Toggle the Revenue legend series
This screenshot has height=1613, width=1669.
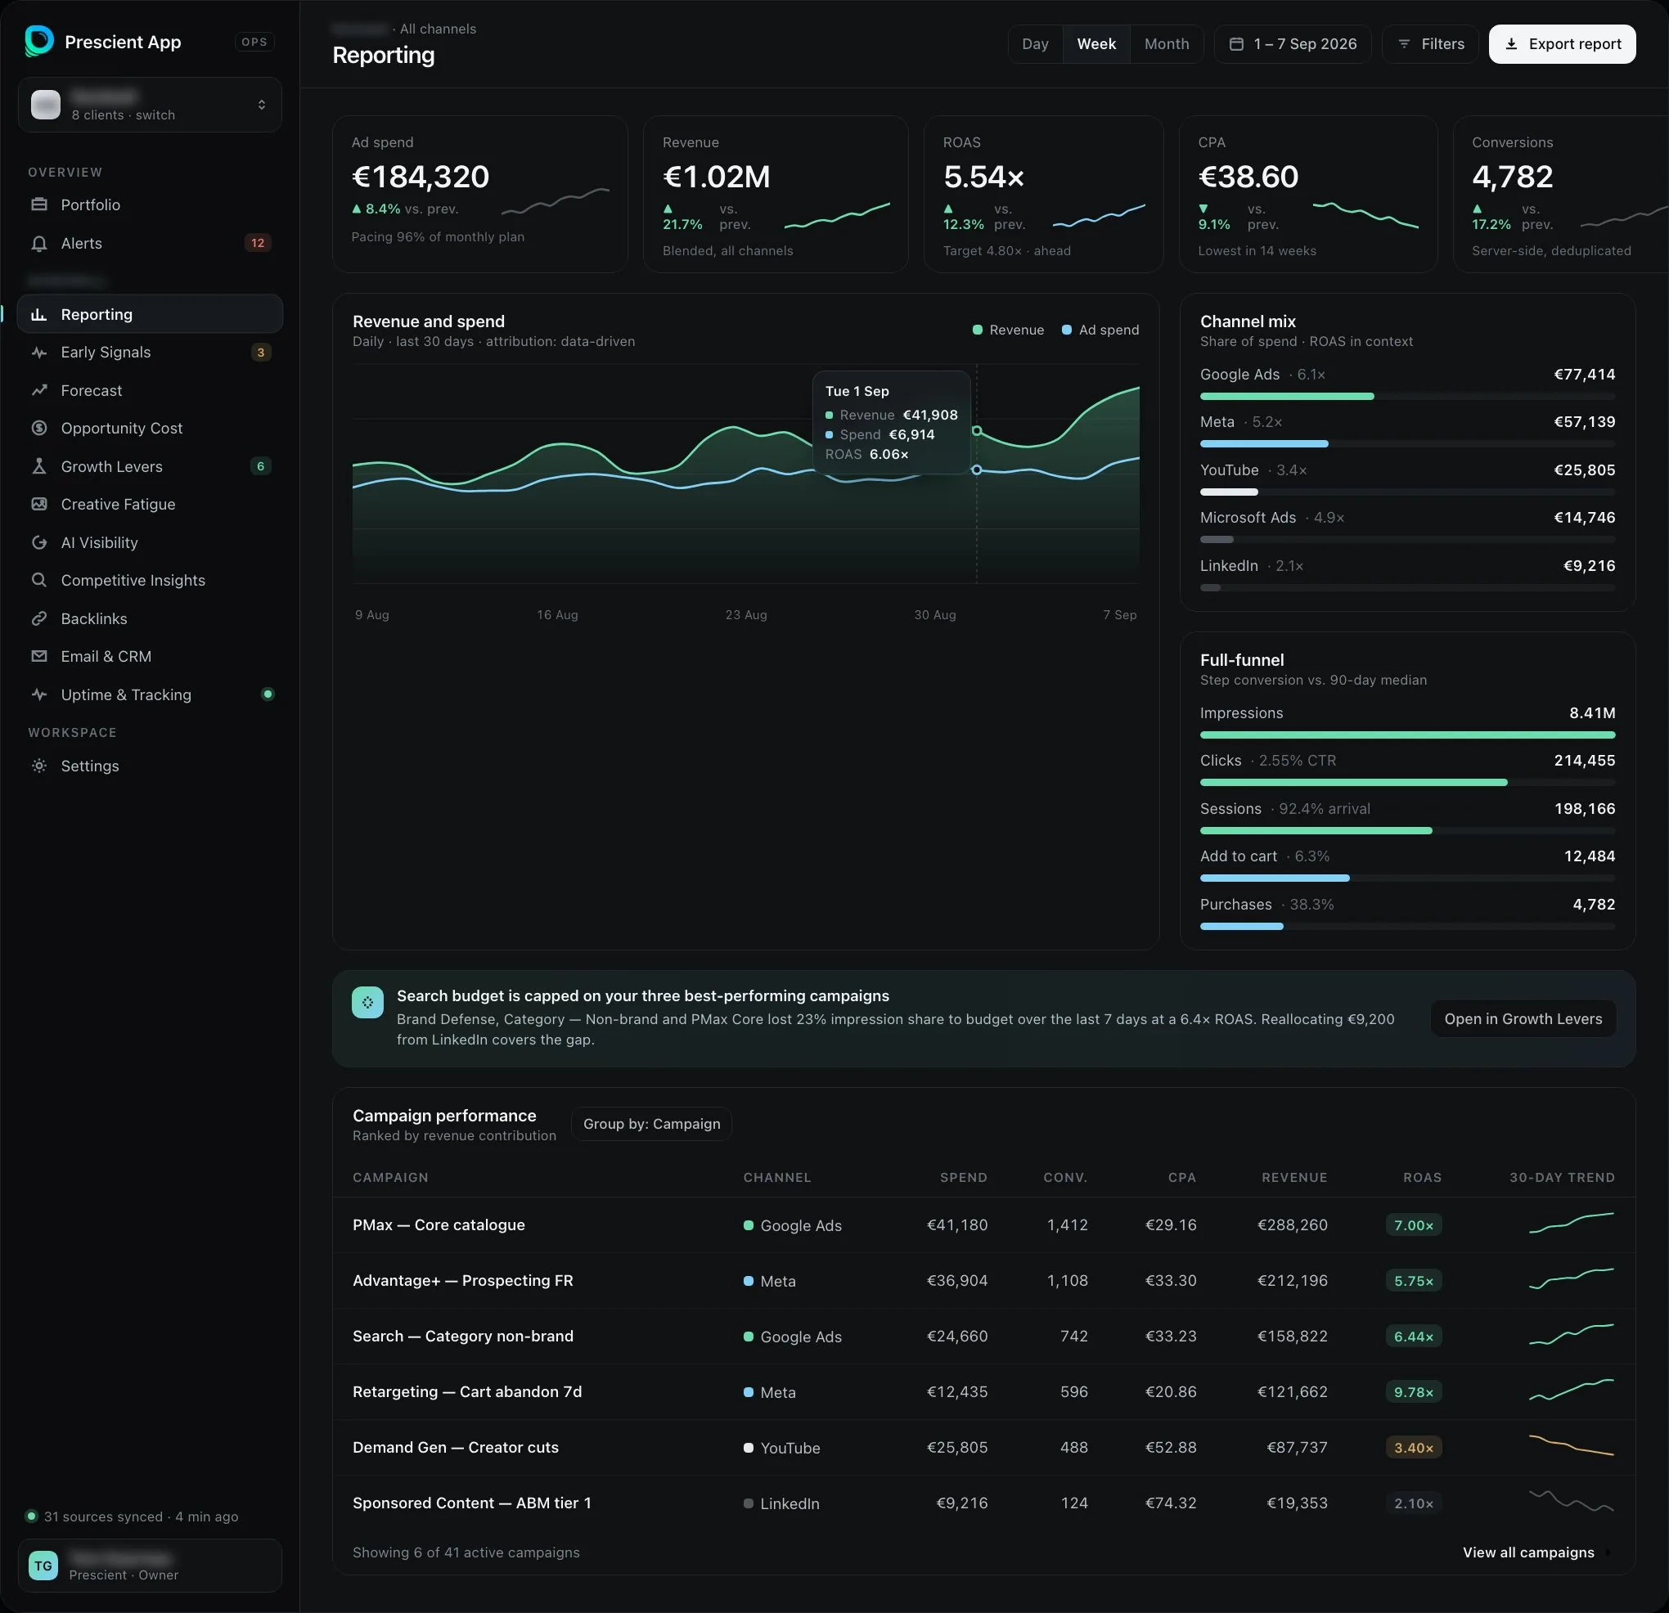(1008, 330)
